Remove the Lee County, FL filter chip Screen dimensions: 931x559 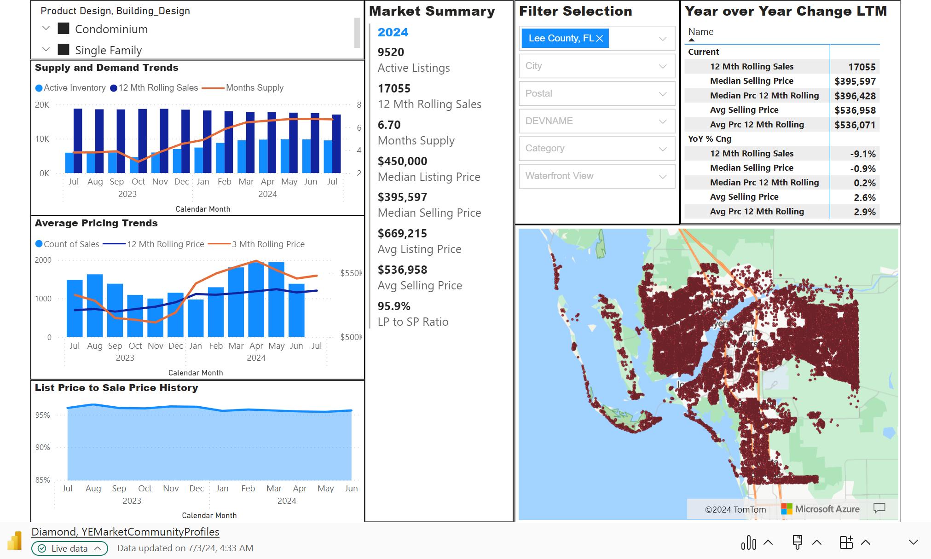(599, 39)
